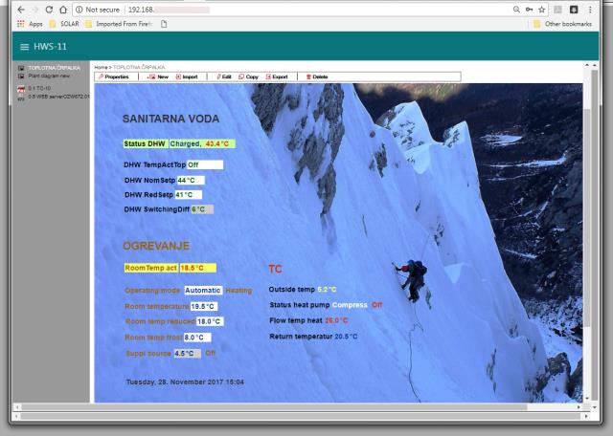
Task: Click the Export toolbar button
Action: point(276,76)
